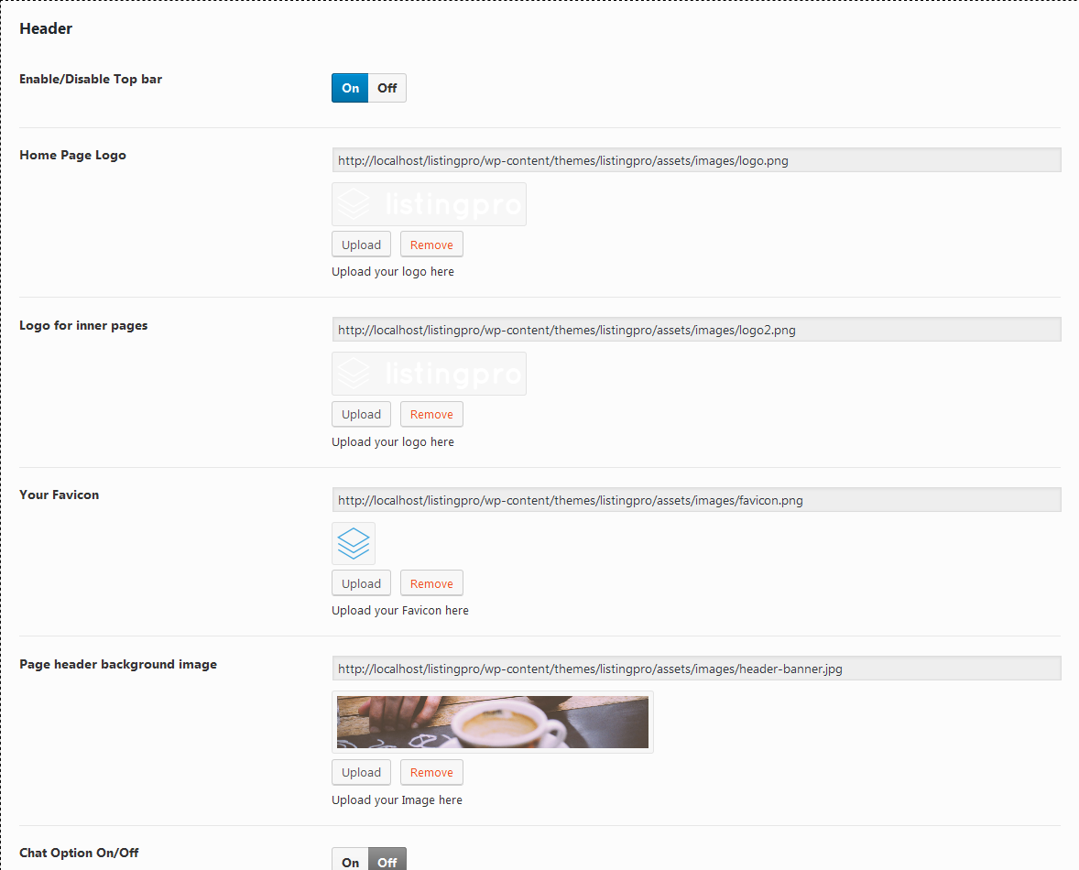Turn the Top bar switch On
Image resolution: width=1079 pixels, height=870 pixels.
350,88
